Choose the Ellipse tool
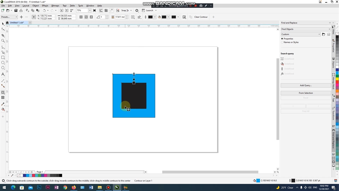Image resolution: width=339 pixels, height=191 pixels. click(x=3, y=63)
